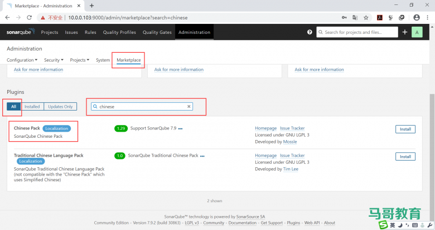Open Administration in top navbar
The width and height of the screenshot is (435, 230).
coord(194,32)
